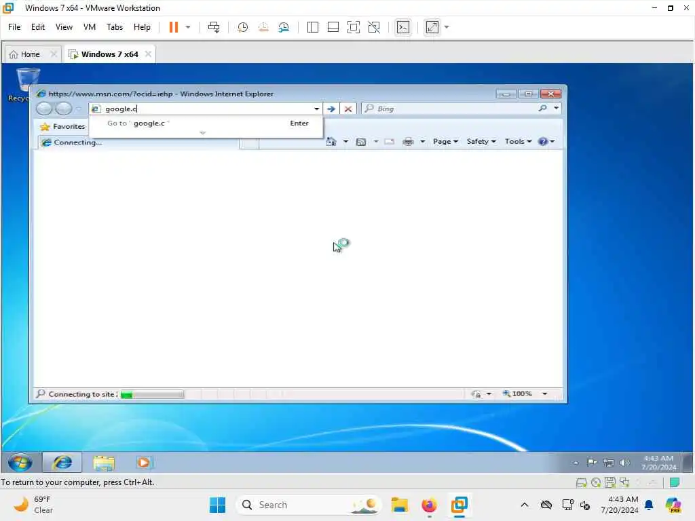This screenshot has height=521, width=695.
Task: Click the stretch guest display icon
Action: point(432,27)
